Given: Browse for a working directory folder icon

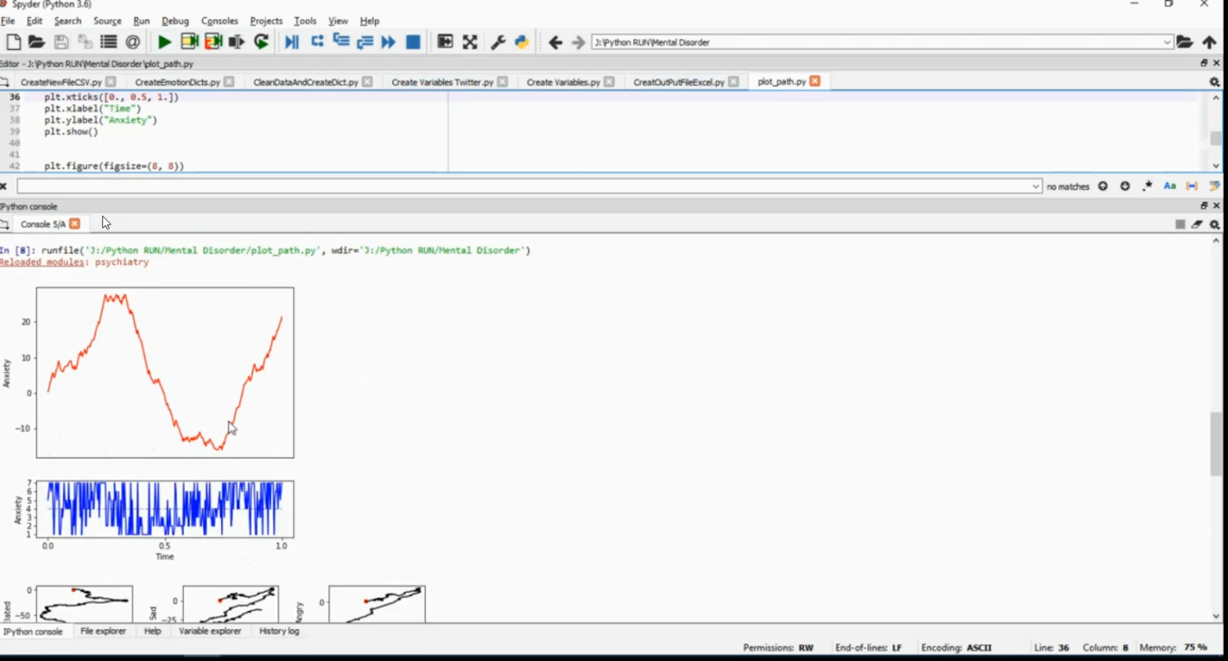Looking at the screenshot, I should 1185,42.
